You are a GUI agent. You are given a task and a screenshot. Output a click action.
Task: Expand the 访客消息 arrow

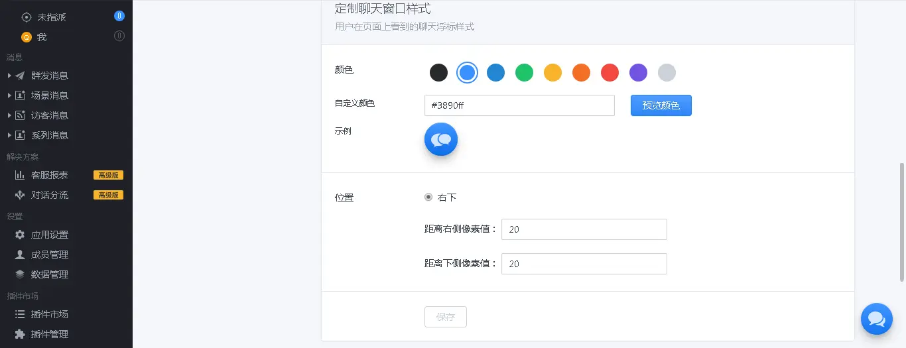tap(9, 115)
